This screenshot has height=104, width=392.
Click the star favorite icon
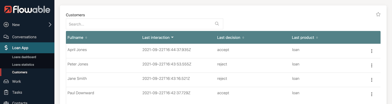click(378, 14)
